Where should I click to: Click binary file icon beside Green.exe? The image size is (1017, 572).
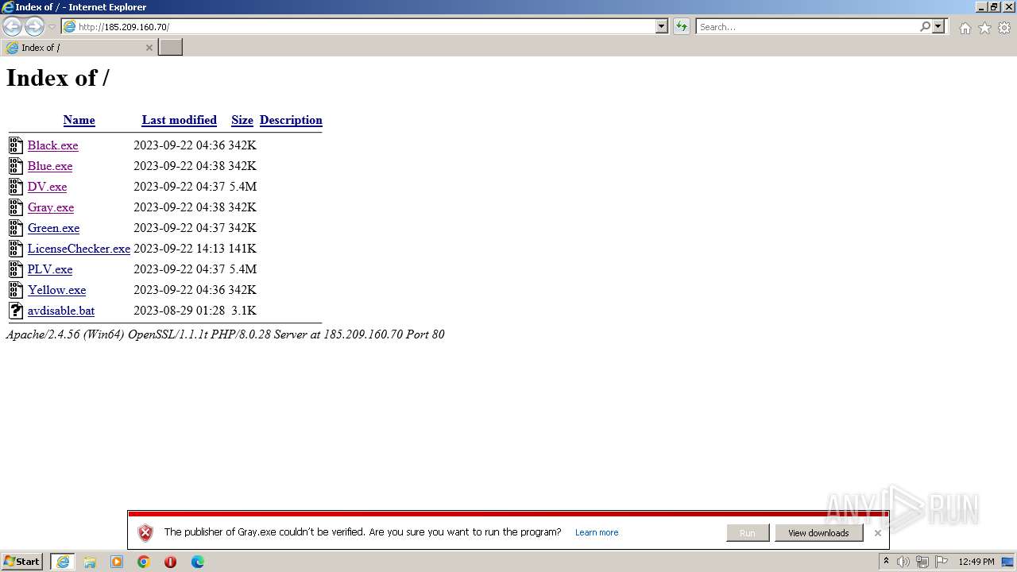pyautogui.click(x=16, y=227)
